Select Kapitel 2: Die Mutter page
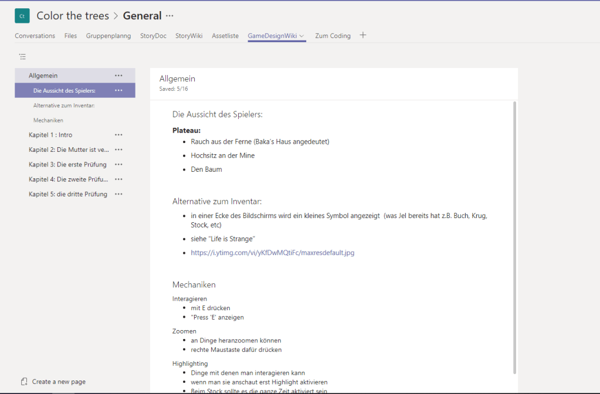Viewport: 600px width, 394px height. tap(69, 150)
